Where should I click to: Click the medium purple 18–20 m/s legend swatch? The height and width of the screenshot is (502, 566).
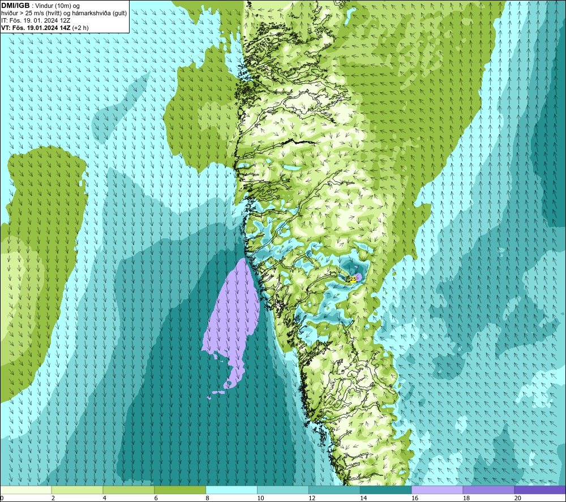[489, 490]
